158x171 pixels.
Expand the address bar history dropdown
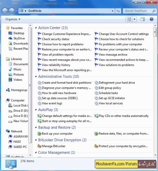[x=112, y=11]
